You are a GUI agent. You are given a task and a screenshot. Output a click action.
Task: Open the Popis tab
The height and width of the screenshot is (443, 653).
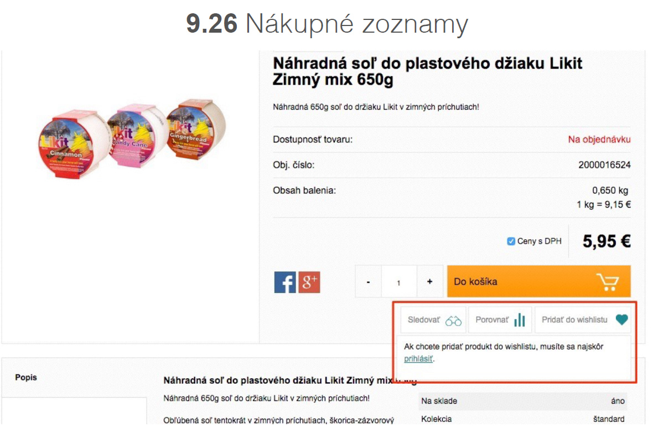26,377
